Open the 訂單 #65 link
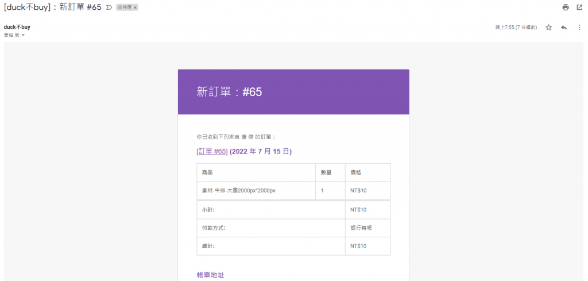This screenshot has width=588, height=281. pos(212,151)
